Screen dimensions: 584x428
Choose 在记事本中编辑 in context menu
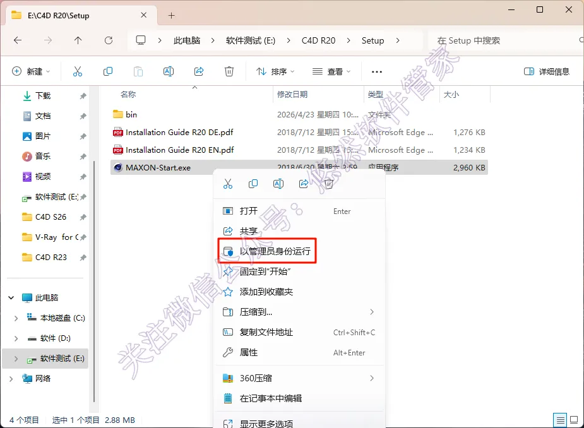(x=299, y=398)
